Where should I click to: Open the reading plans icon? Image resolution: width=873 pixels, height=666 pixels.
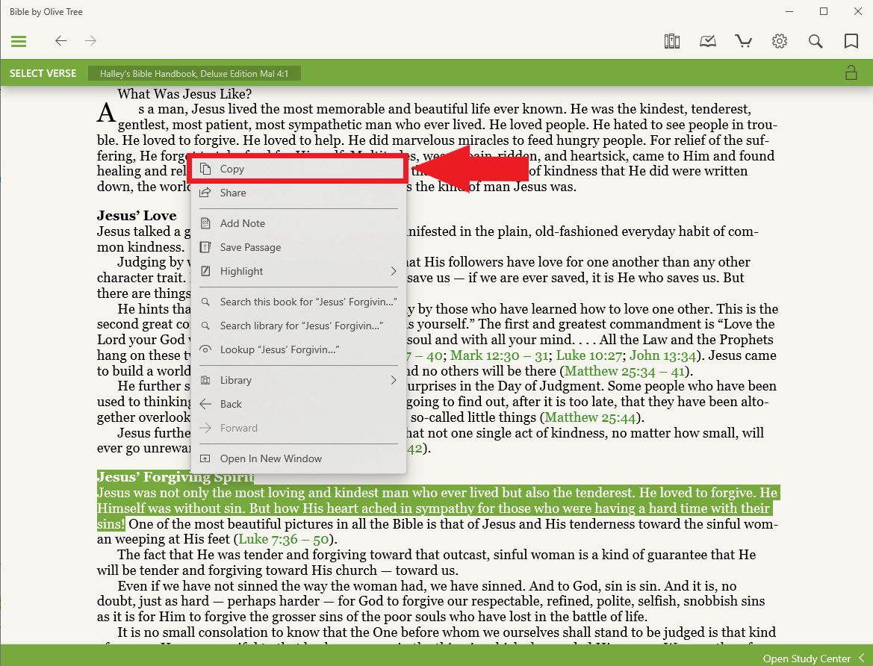[x=708, y=41]
